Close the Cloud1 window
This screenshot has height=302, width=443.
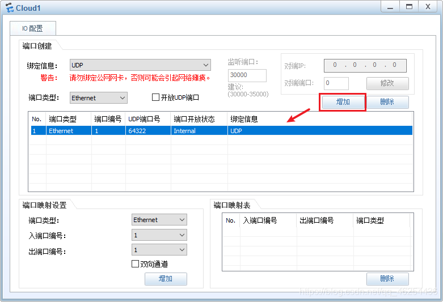click(x=428, y=7)
